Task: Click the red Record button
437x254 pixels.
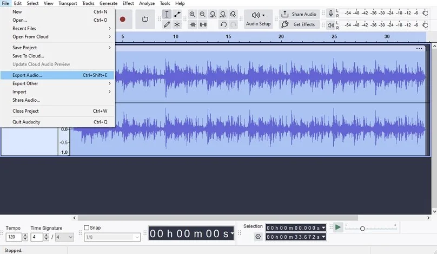Action: (123, 19)
